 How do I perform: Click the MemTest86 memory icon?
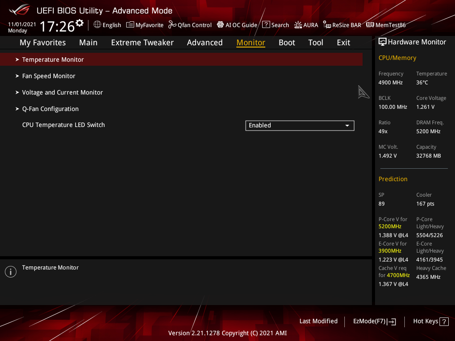pos(370,25)
